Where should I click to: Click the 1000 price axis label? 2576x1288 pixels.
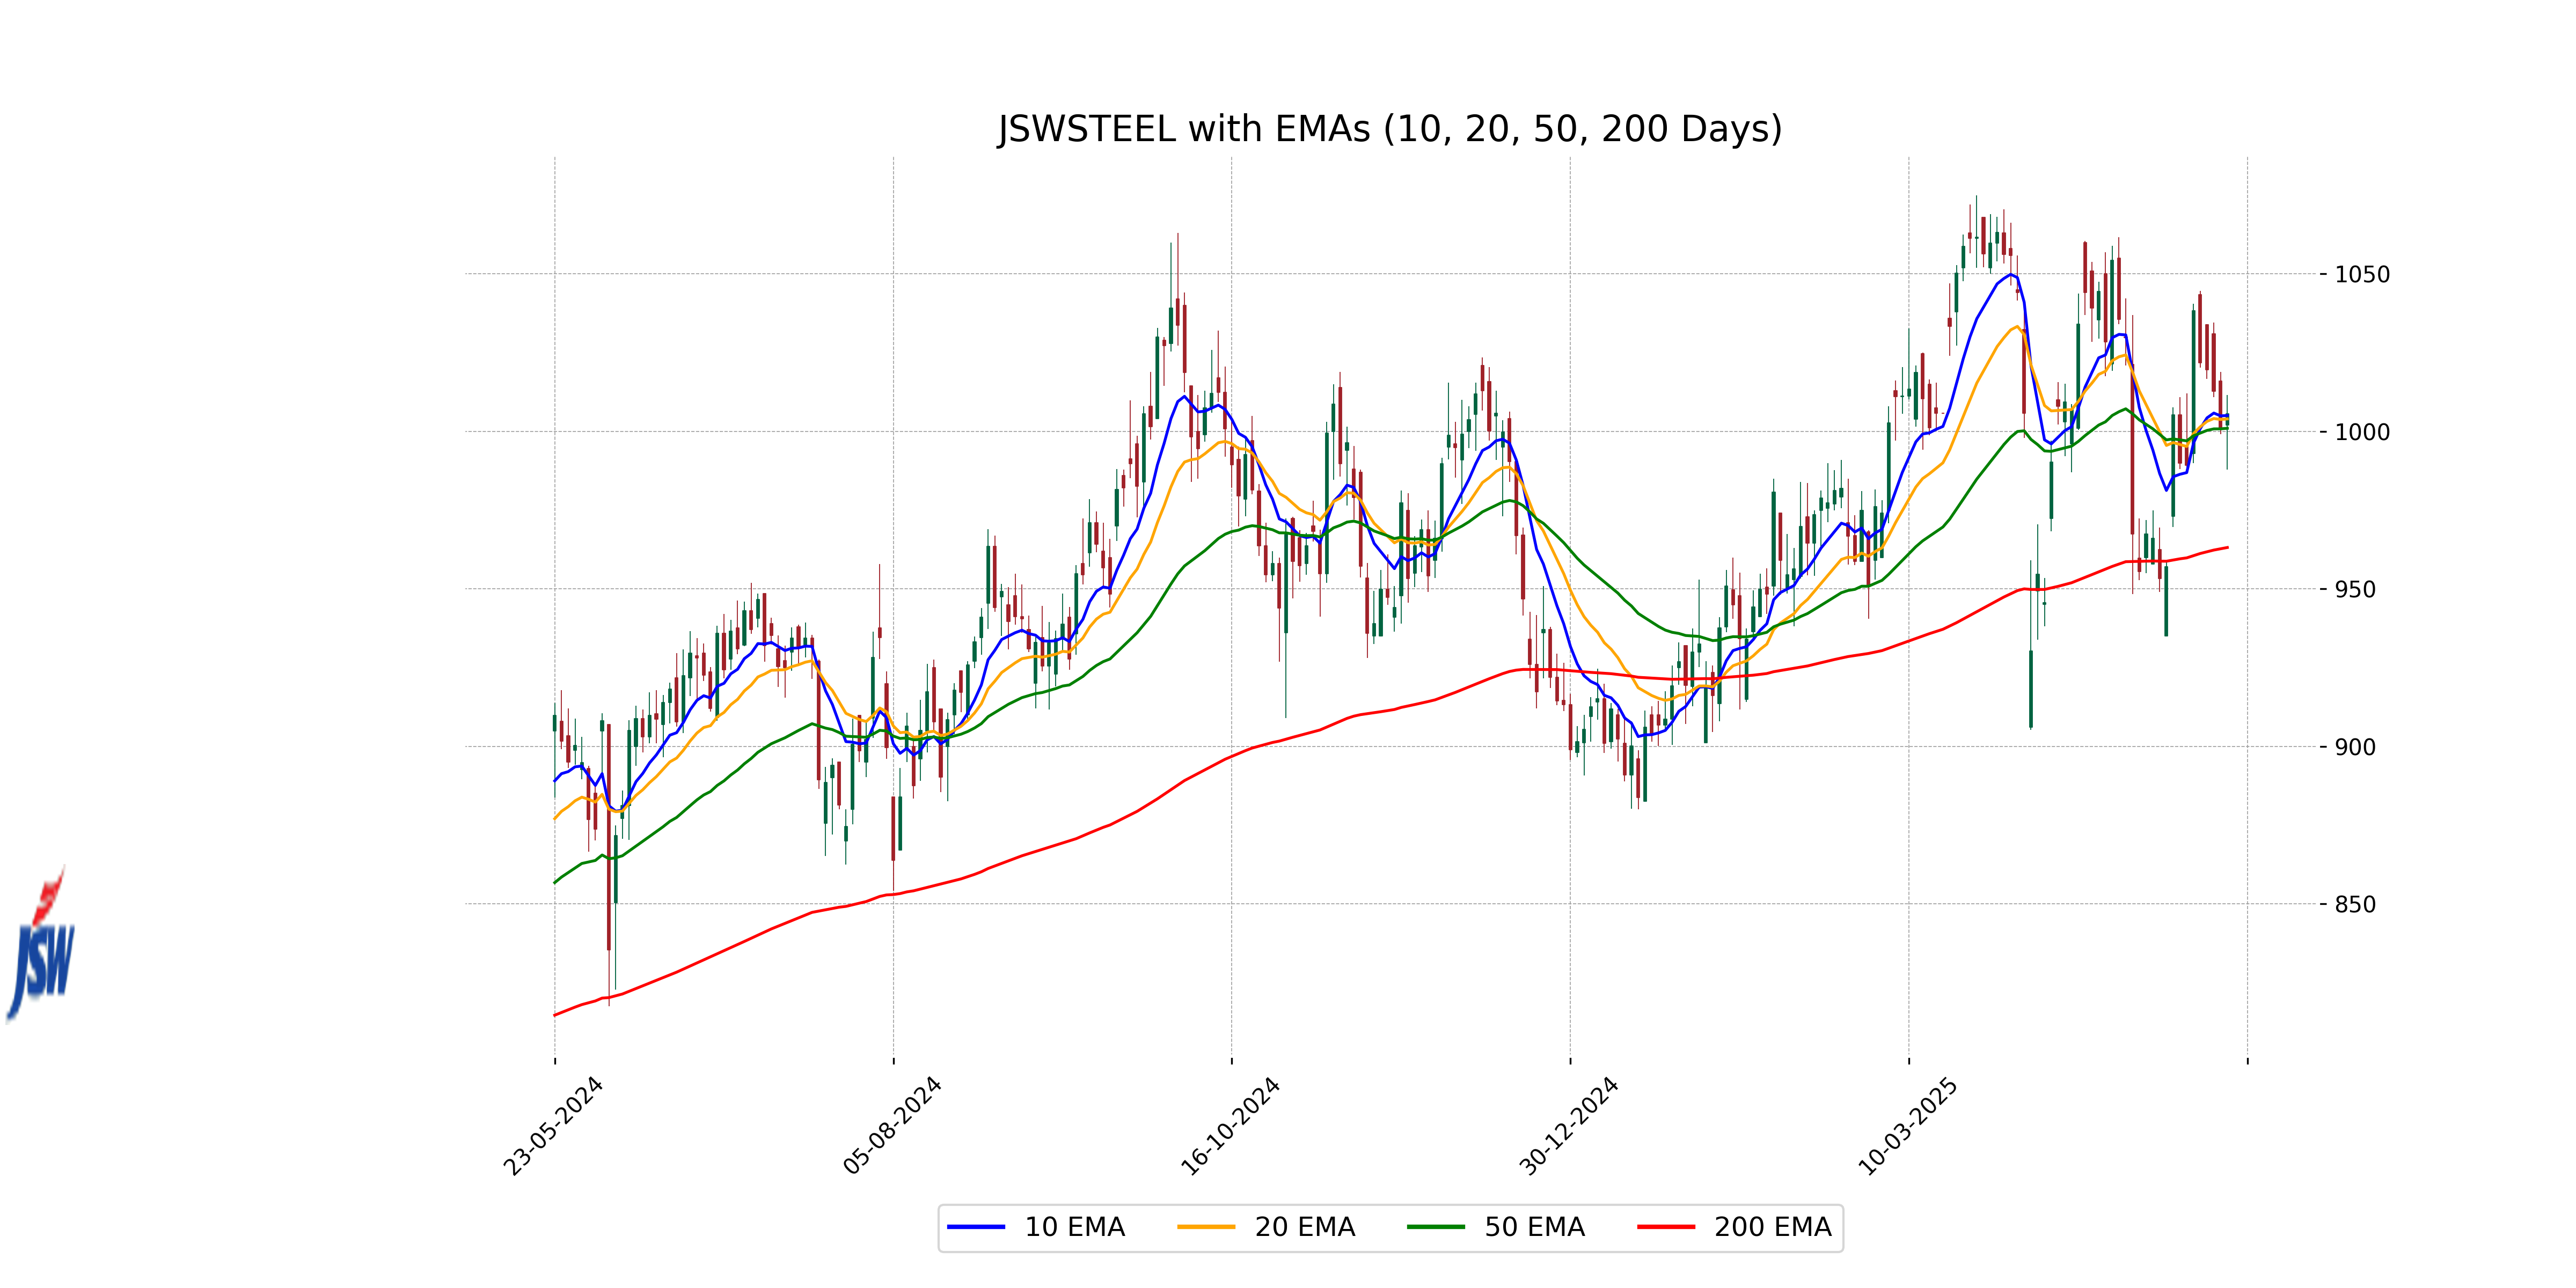2362,432
